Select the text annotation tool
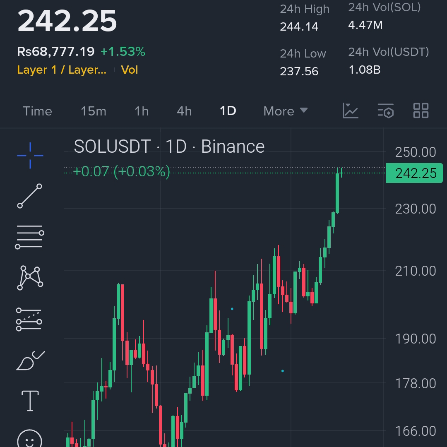Image resolution: width=447 pixels, height=447 pixels. [30, 401]
